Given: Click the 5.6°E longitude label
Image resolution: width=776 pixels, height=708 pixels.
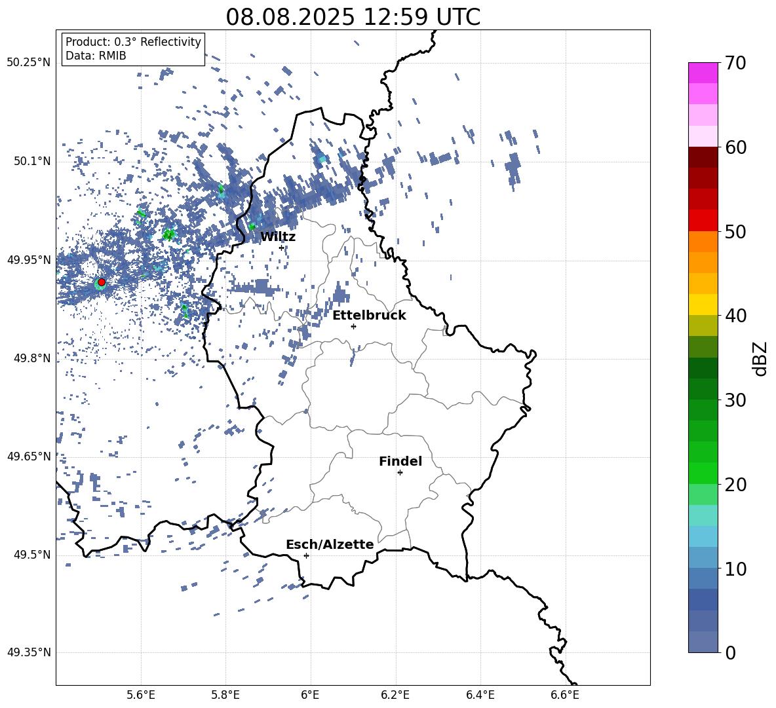Looking at the screenshot, I should click(140, 695).
